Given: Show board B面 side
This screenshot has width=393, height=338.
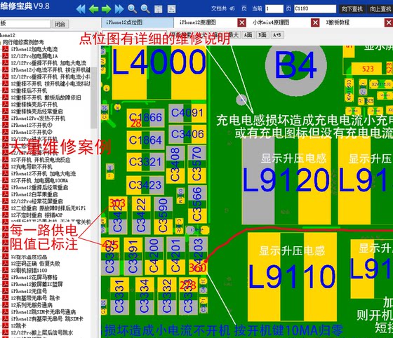Looking at the screenshot, I should click(x=262, y=35).
